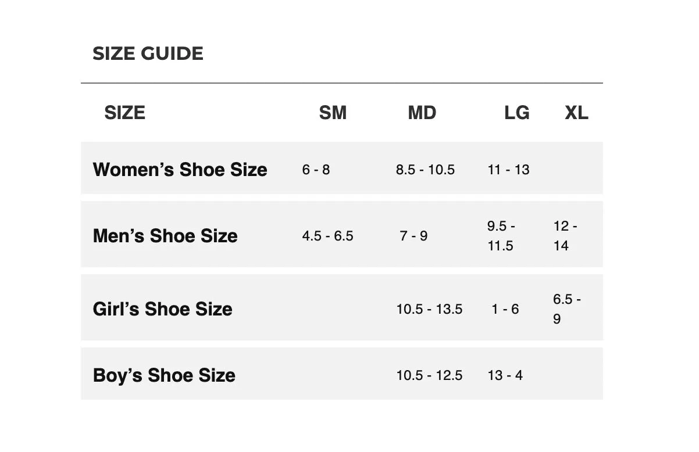The image size is (699, 452).
Task: Click the men's large 9.5 - 11.5 cell
Action: point(501,236)
